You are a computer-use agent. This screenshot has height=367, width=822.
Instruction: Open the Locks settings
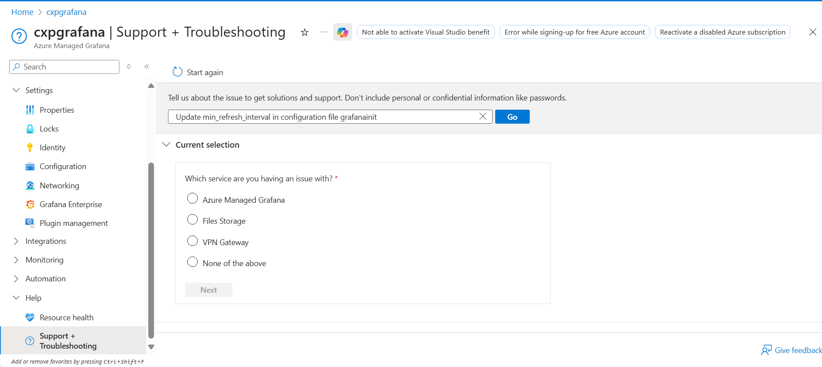pyautogui.click(x=49, y=129)
